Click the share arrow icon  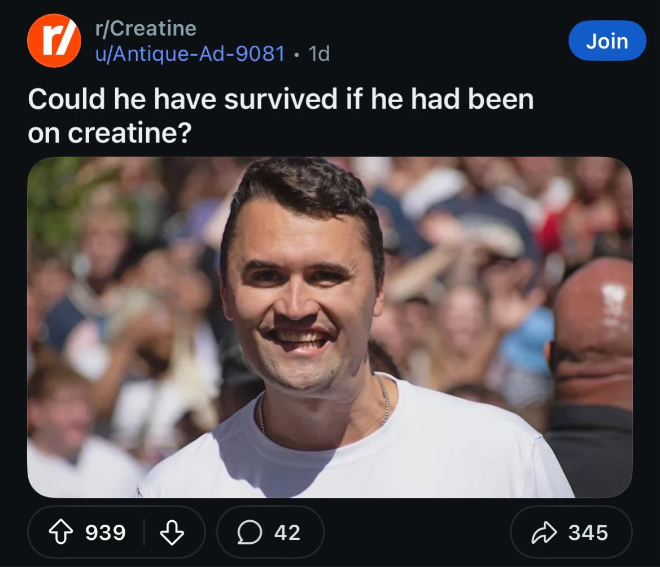pyautogui.click(x=544, y=532)
